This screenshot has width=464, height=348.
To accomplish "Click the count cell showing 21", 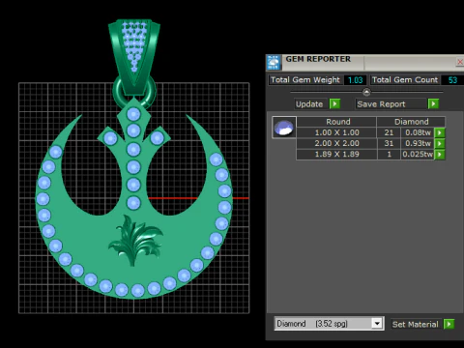I will coord(389,132).
